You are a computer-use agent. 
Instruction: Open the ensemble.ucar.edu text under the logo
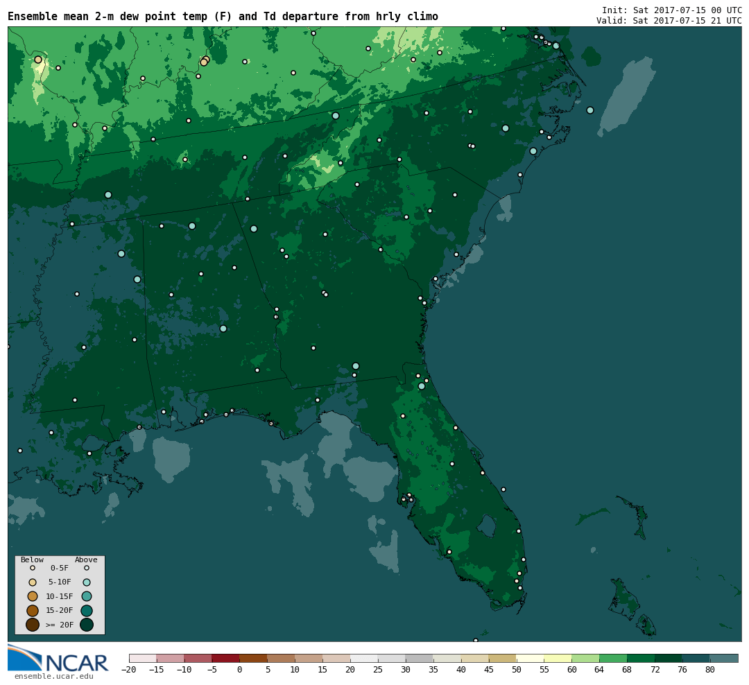click(x=54, y=677)
